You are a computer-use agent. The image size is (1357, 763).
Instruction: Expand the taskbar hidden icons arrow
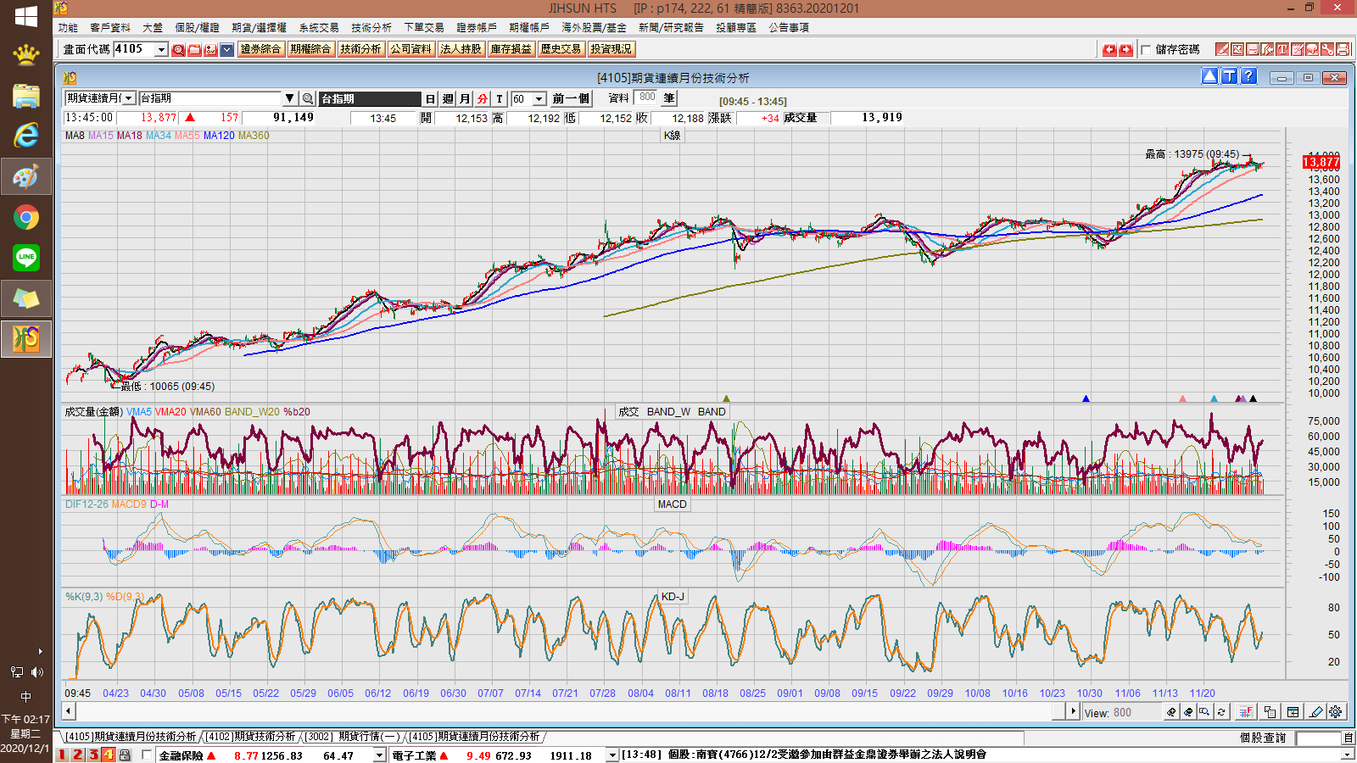click(x=40, y=651)
